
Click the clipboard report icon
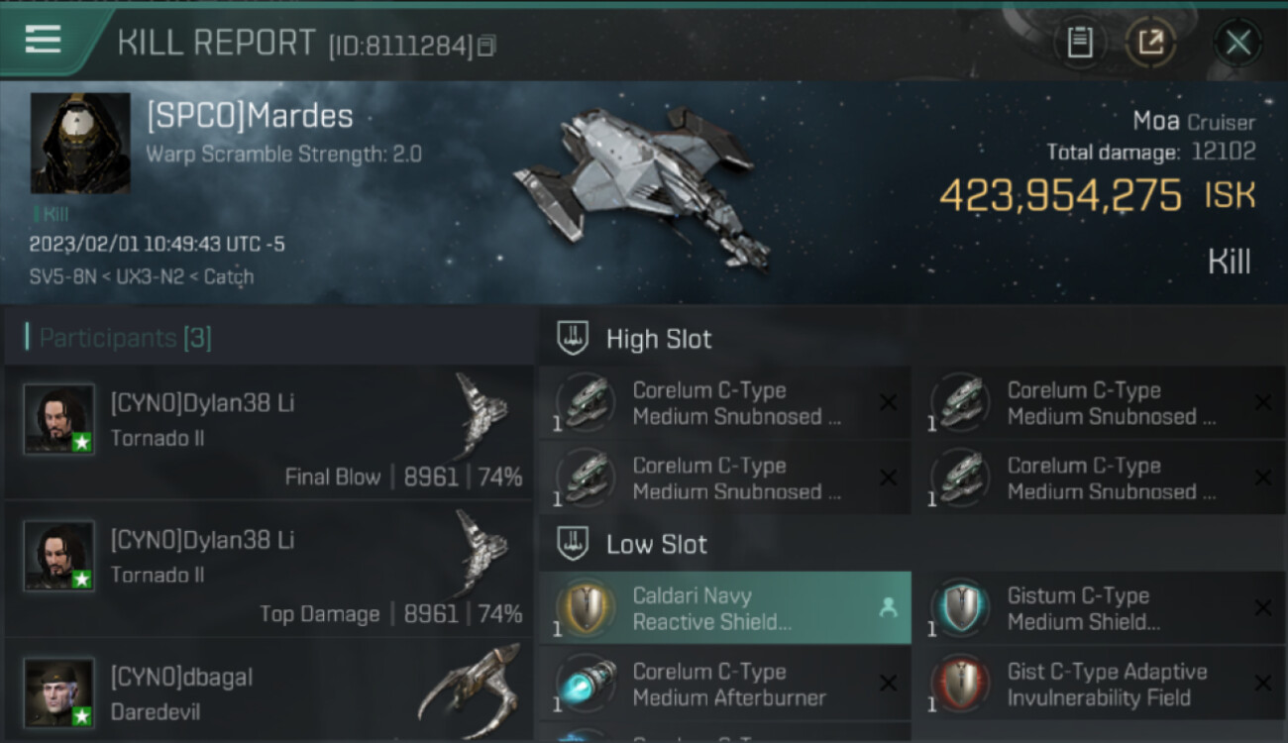[1079, 42]
